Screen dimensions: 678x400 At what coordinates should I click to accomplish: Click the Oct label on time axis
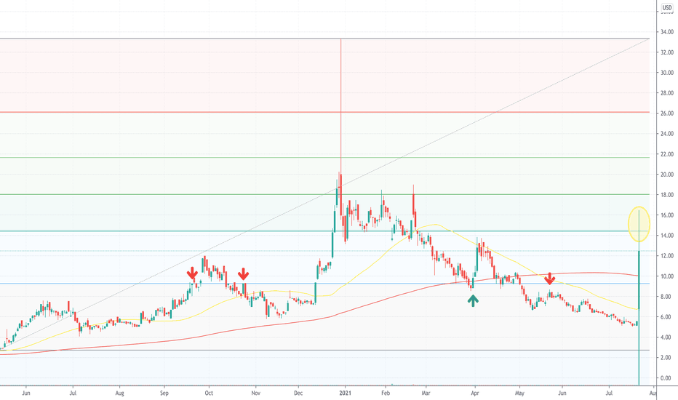click(x=209, y=393)
